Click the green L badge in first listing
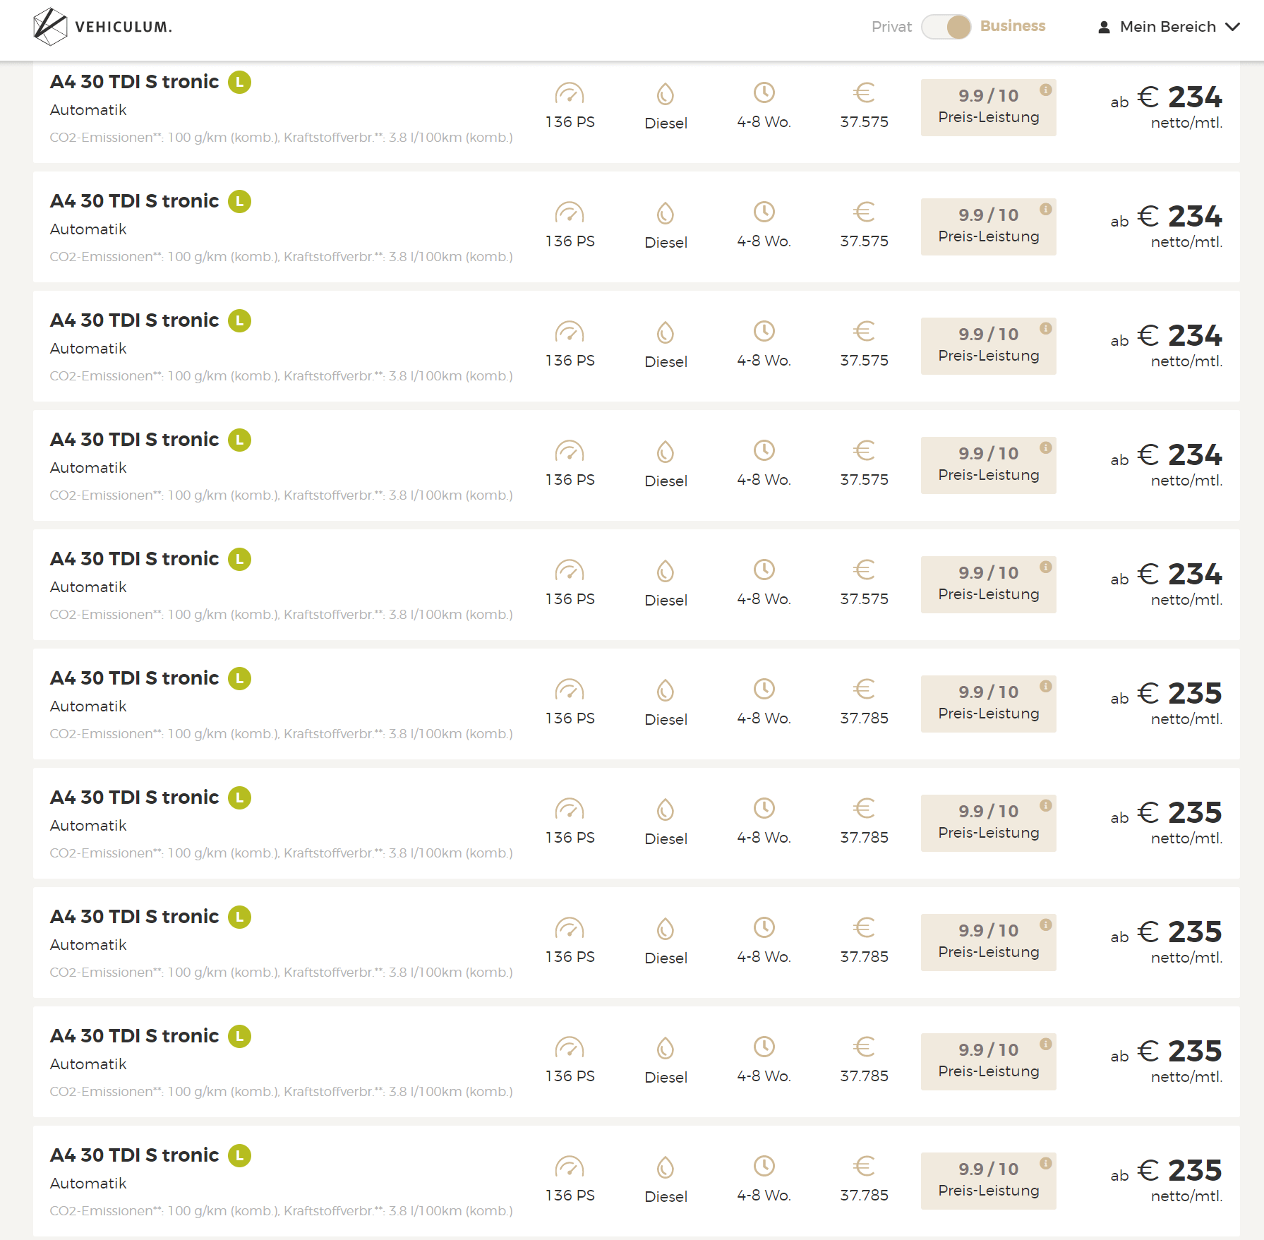The width and height of the screenshot is (1264, 1240). 239,82
